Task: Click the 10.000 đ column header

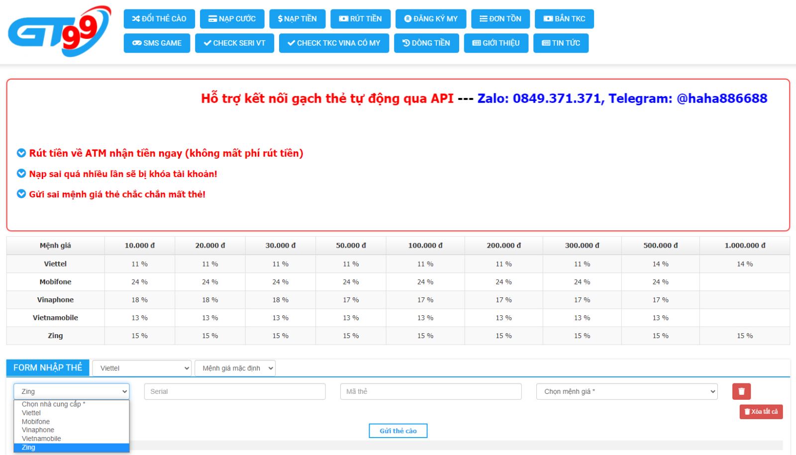Action: point(140,246)
